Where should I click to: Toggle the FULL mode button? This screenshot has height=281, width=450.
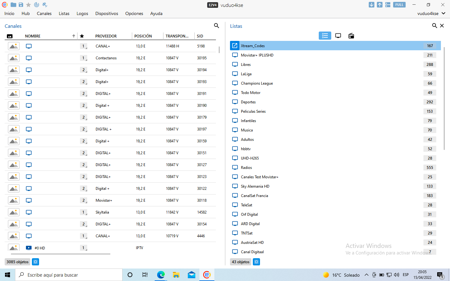(x=399, y=5)
